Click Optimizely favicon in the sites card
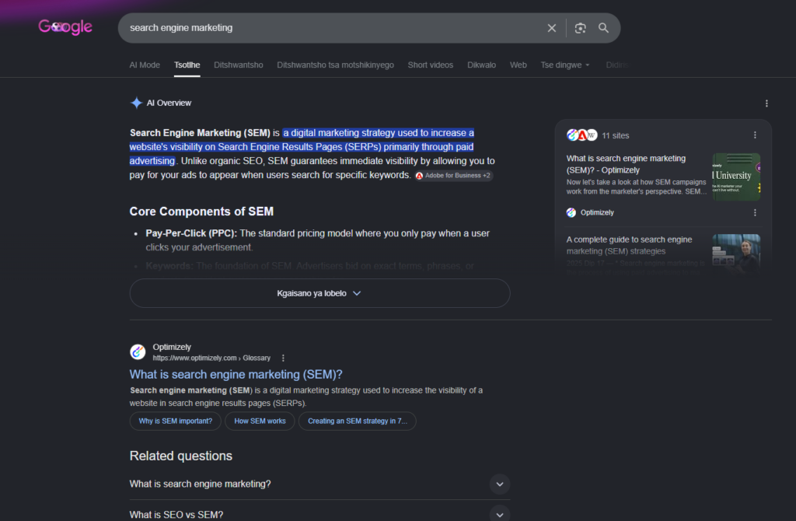This screenshot has height=521, width=796. point(571,213)
